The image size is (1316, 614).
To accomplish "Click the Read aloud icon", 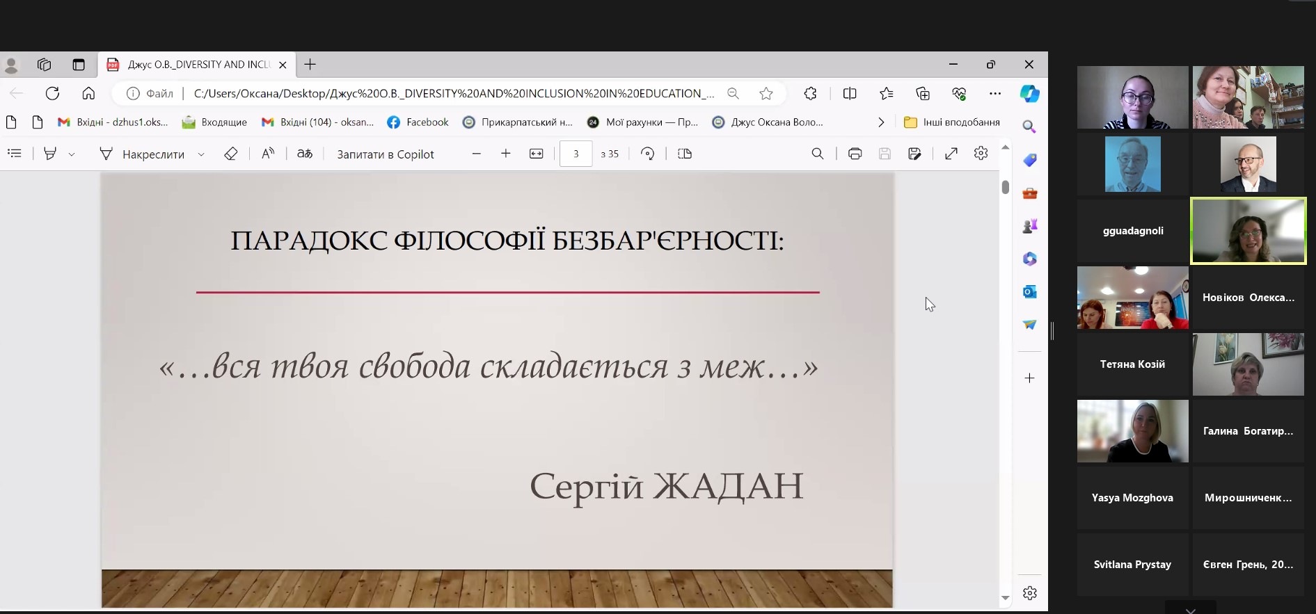I will click(268, 154).
